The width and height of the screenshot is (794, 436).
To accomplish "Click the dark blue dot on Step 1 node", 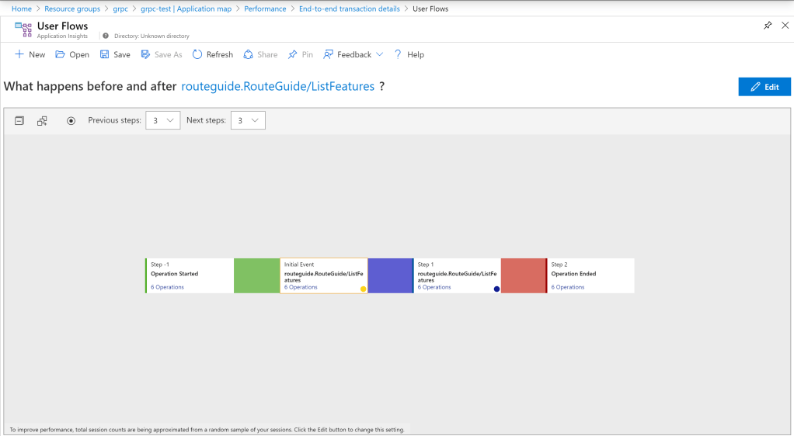I will coord(496,289).
